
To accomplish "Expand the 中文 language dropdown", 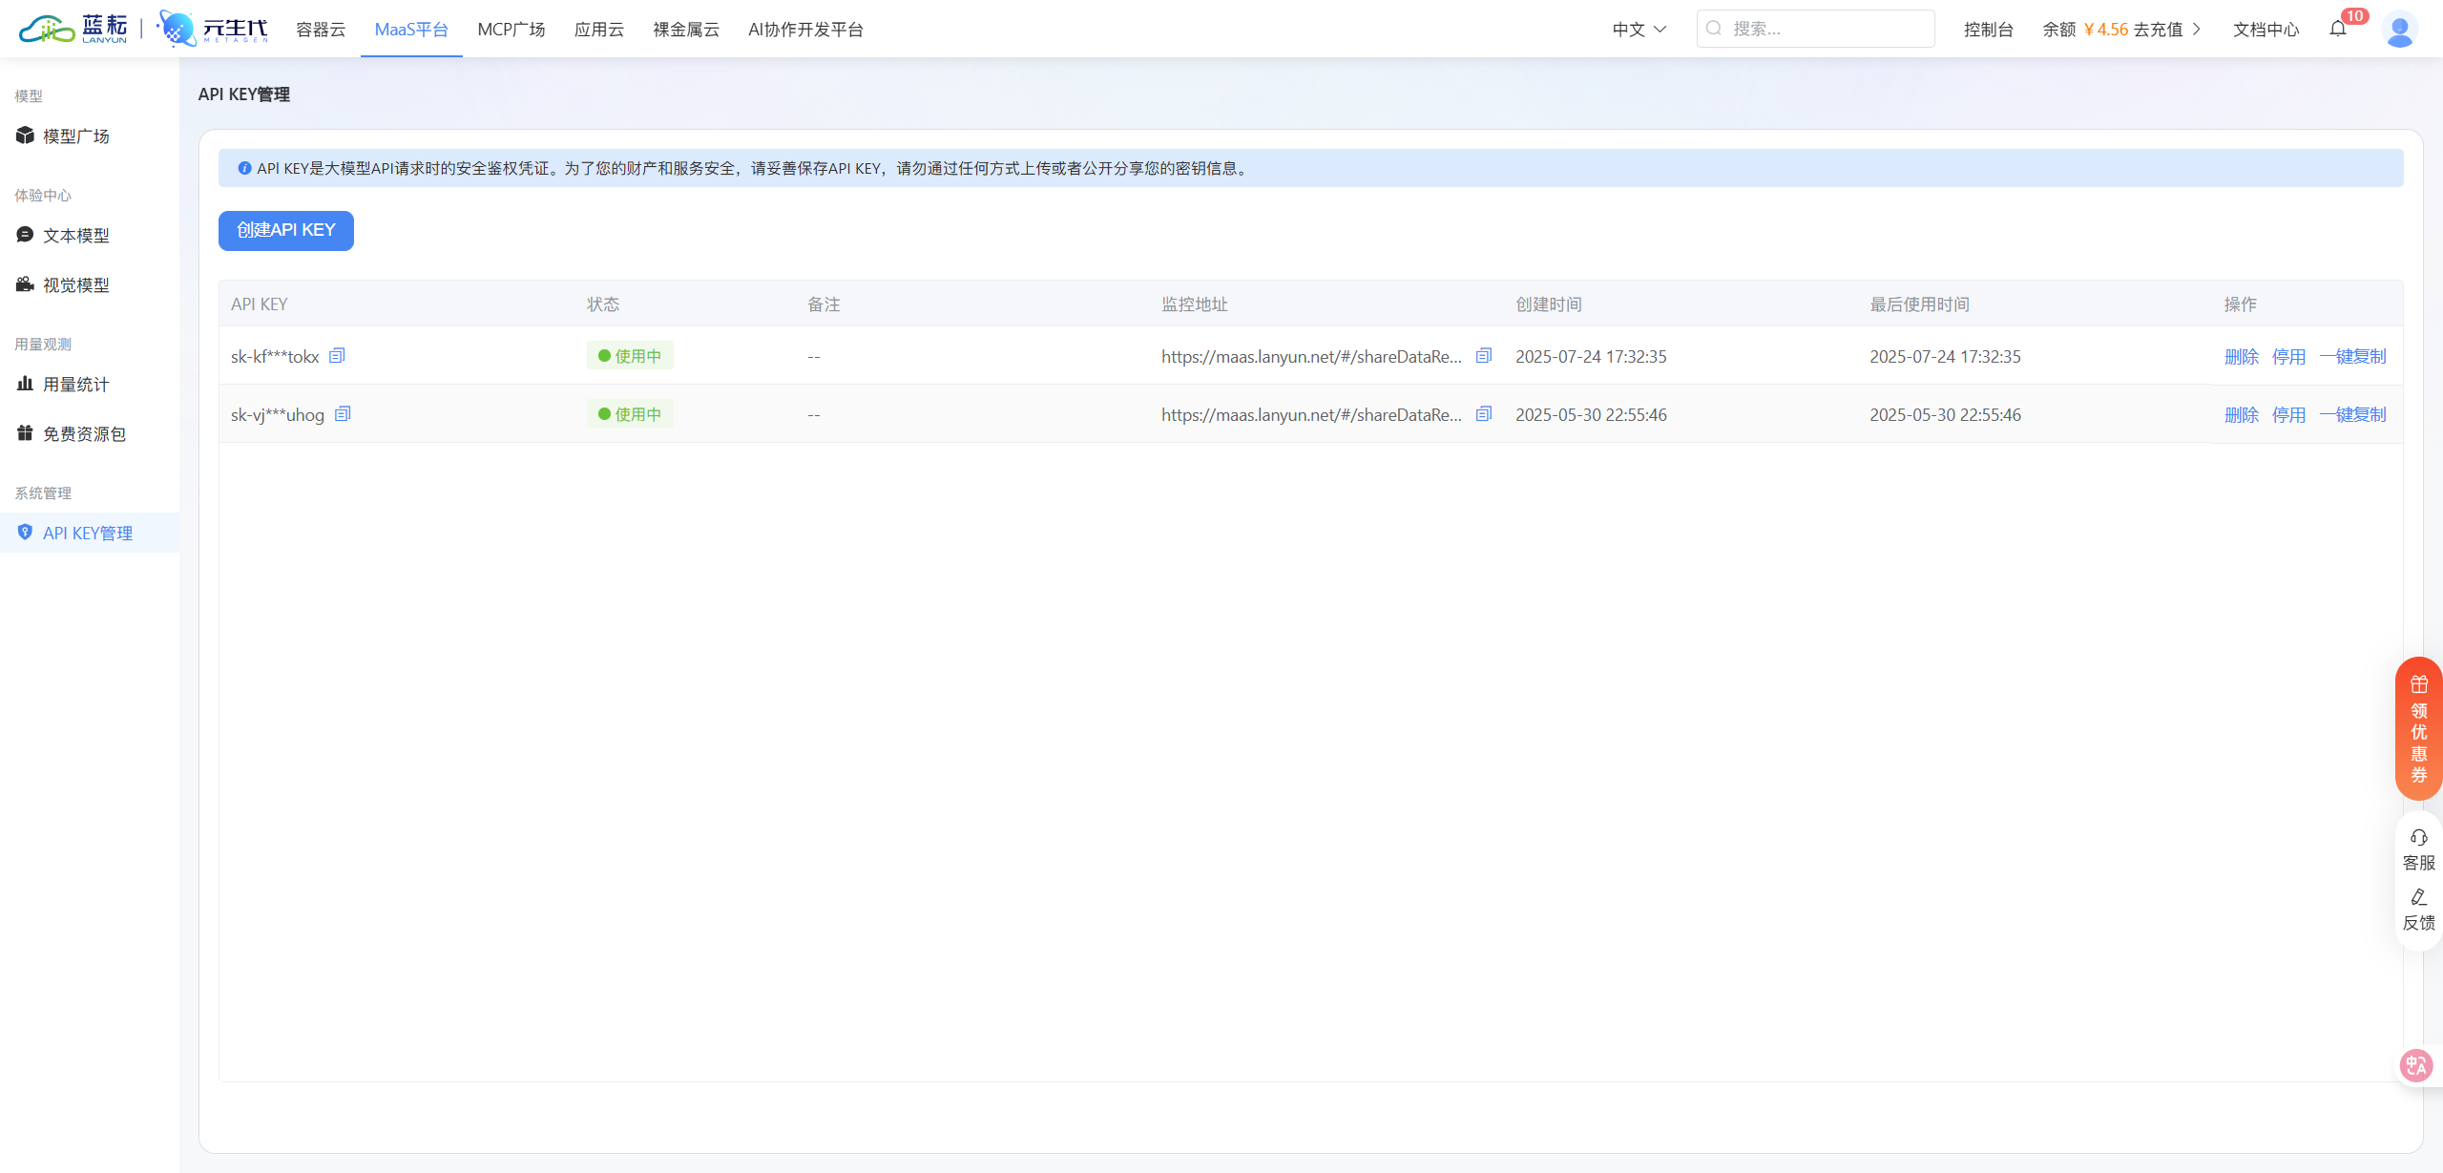I will 1639,30.
